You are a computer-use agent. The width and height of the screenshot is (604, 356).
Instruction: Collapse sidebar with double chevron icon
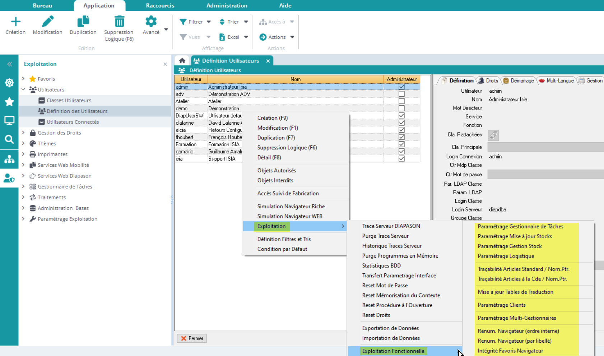click(x=9, y=64)
